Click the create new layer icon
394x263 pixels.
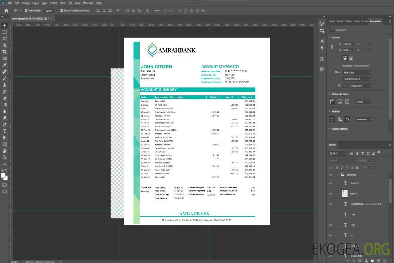[378, 261]
